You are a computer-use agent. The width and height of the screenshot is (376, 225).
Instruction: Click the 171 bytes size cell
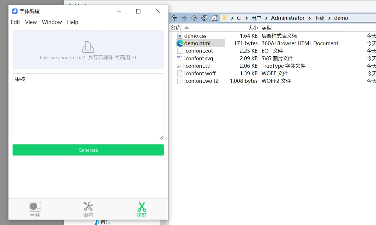246,43
